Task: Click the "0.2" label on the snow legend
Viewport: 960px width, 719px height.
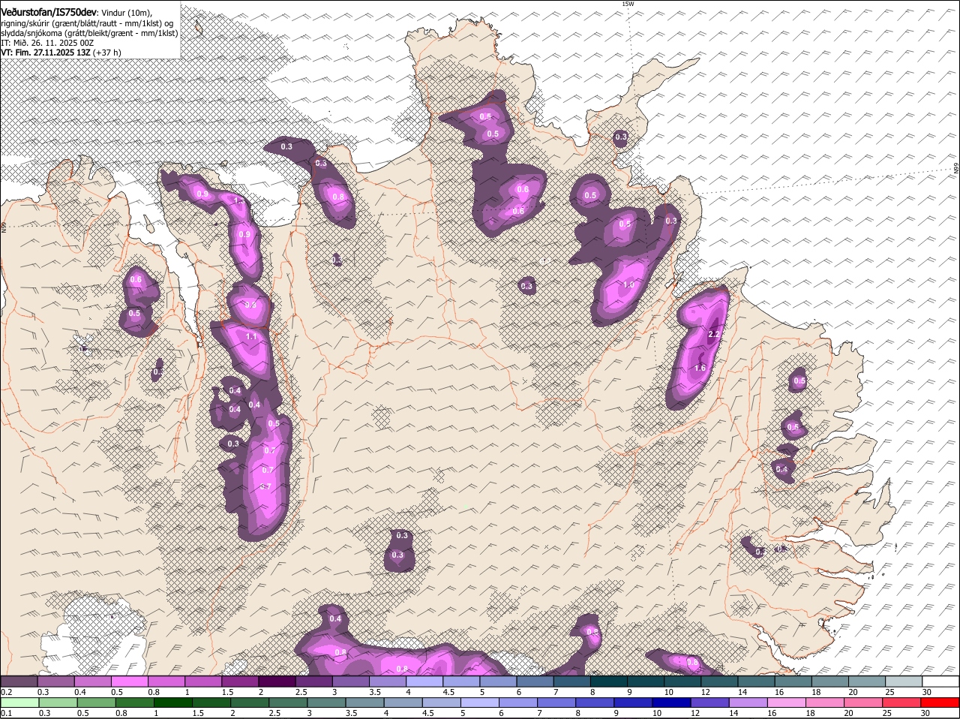Action: click(6, 692)
